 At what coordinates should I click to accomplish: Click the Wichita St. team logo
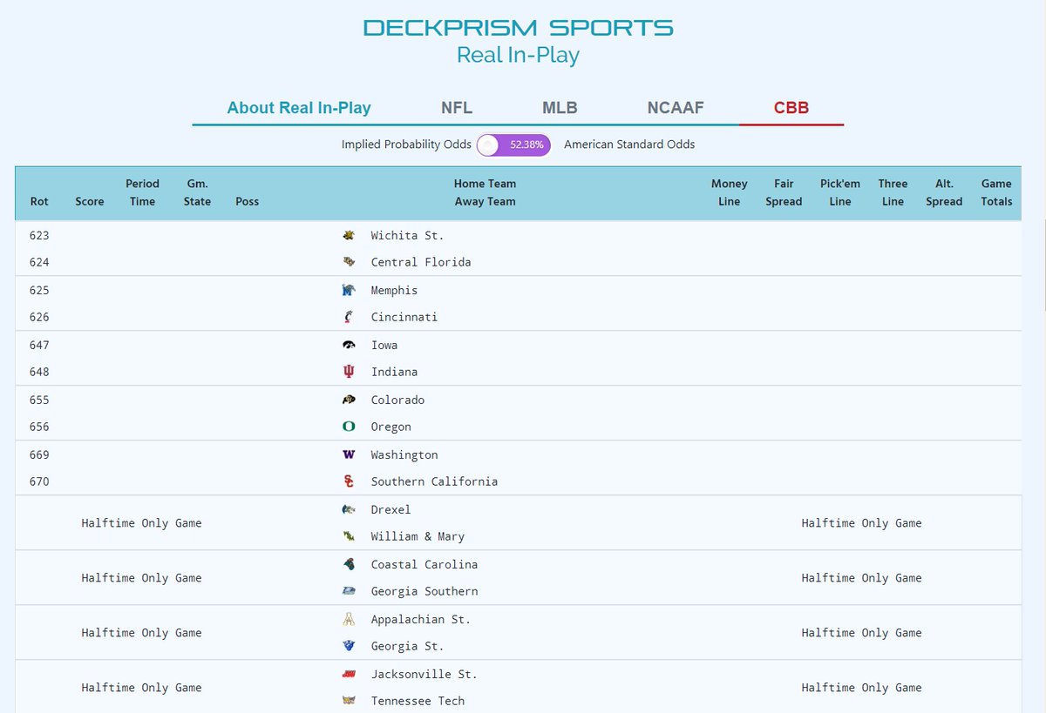pyautogui.click(x=349, y=235)
